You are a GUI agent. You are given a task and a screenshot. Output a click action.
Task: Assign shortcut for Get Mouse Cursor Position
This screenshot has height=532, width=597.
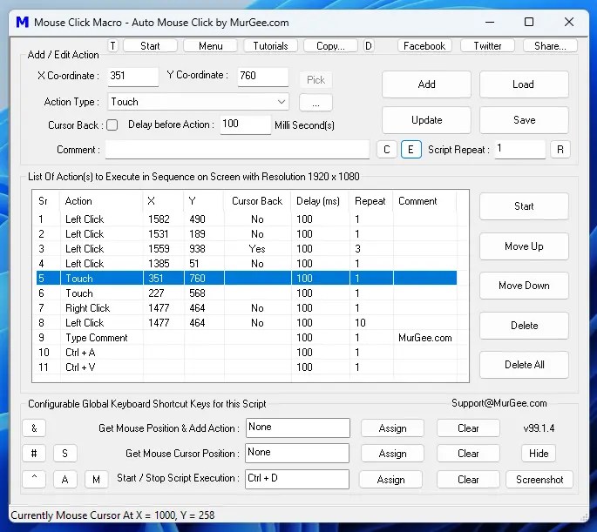[x=392, y=454]
